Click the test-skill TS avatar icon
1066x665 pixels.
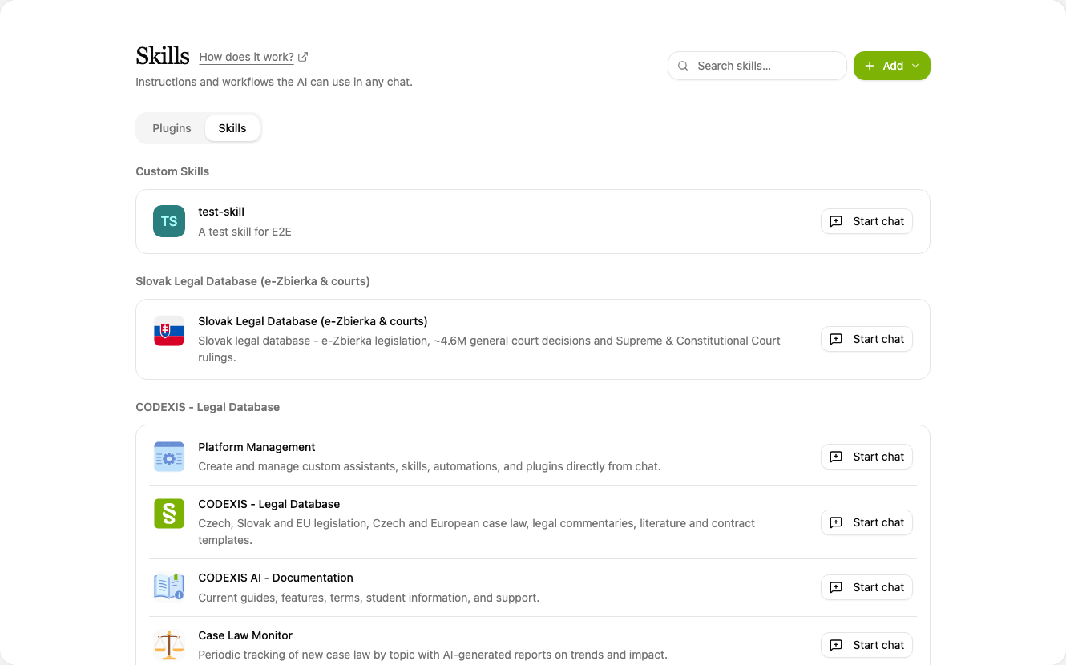(x=169, y=221)
